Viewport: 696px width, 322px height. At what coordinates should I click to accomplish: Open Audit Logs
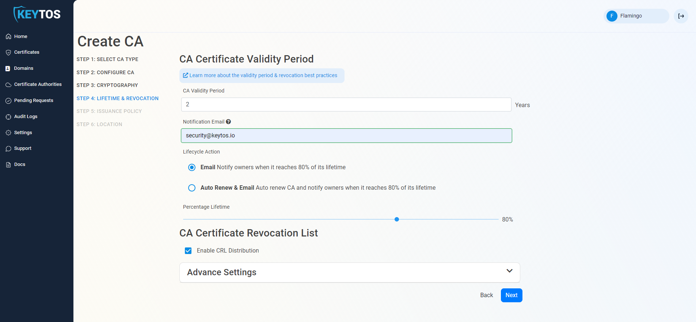(26, 117)
